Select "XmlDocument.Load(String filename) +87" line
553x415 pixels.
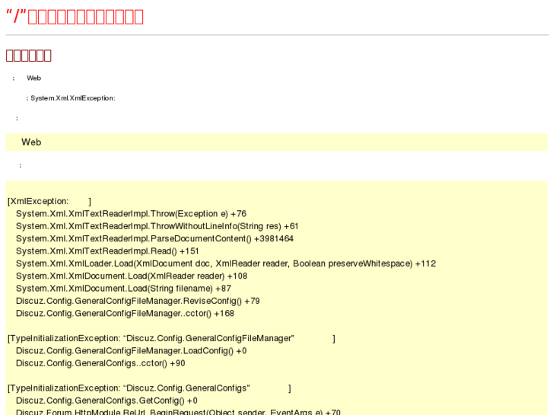(x=124, y=289)
